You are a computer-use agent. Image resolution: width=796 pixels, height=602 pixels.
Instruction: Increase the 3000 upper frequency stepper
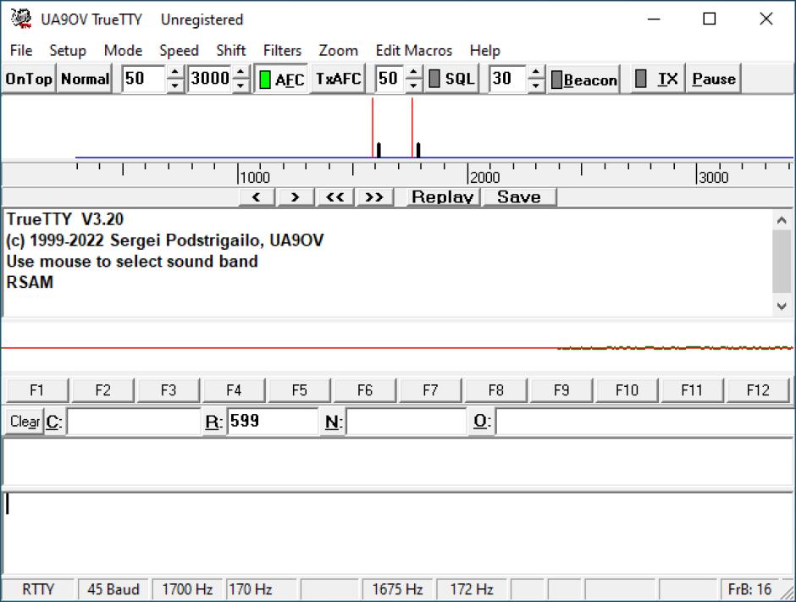tap(240, 72)
